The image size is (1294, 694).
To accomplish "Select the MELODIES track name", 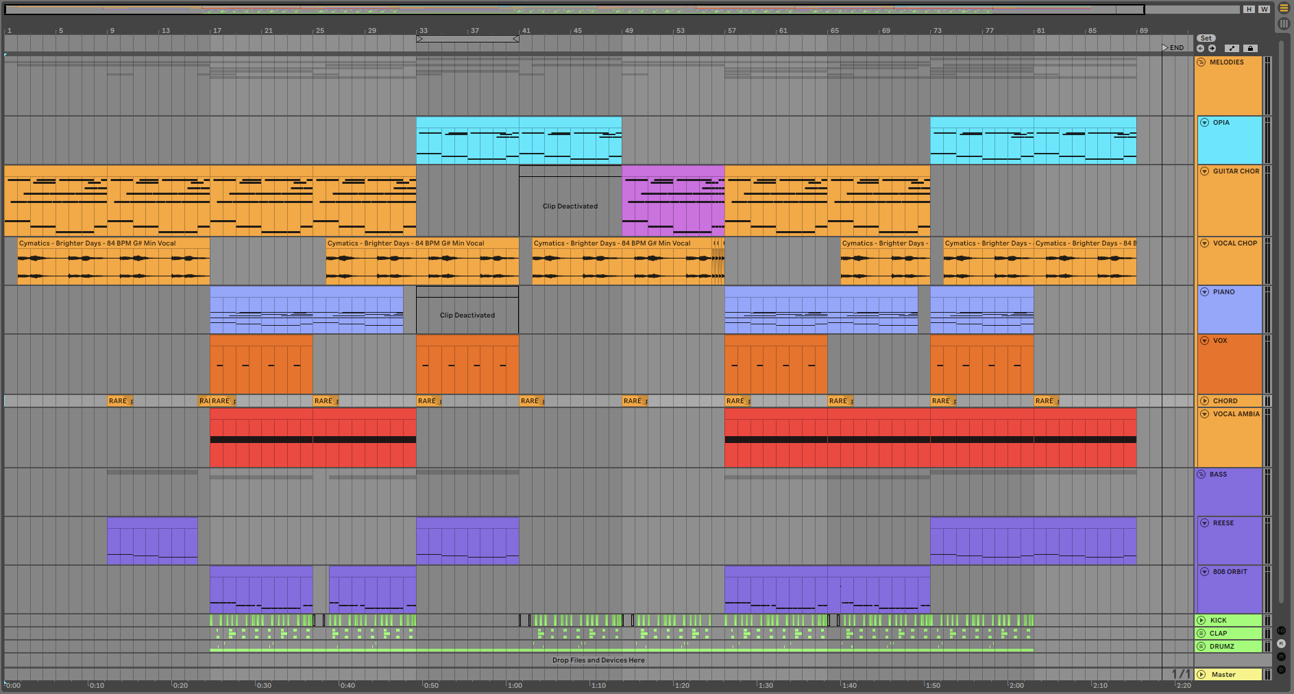I will click(x=1226, y=62).
